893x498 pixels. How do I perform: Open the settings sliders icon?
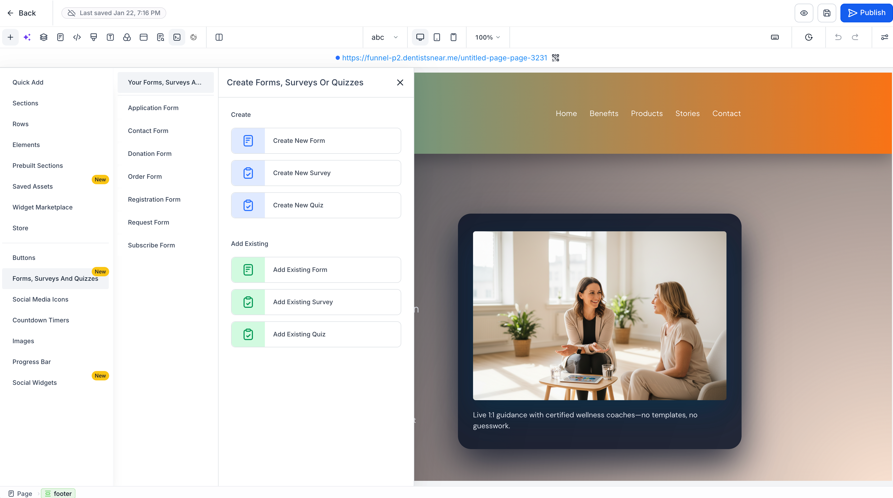(x=885, y=37)
